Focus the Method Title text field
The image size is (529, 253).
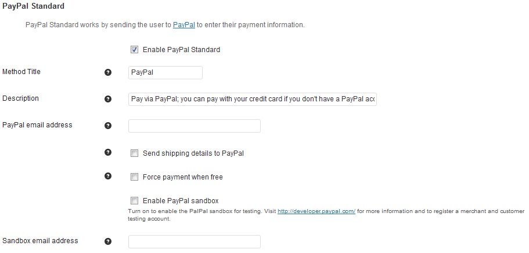point(165,72)
